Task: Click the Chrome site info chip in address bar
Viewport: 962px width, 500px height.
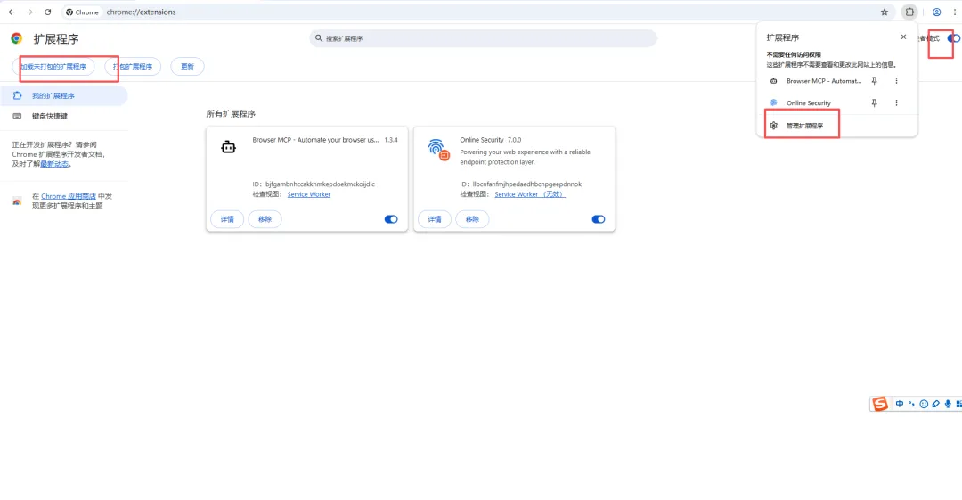Action: point(82,12)
